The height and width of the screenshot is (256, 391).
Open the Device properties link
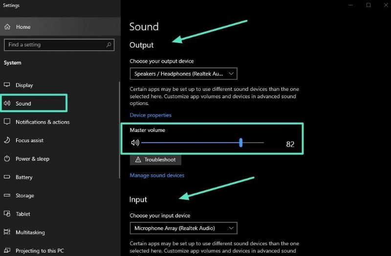click(x=151, y=115)
